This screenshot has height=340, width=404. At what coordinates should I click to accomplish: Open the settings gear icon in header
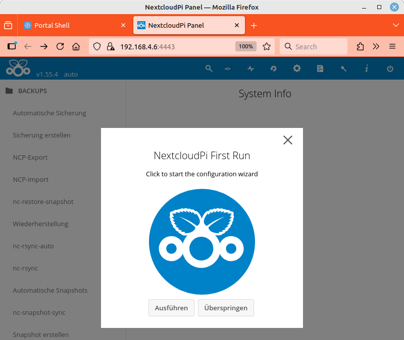tap(297, 69)
